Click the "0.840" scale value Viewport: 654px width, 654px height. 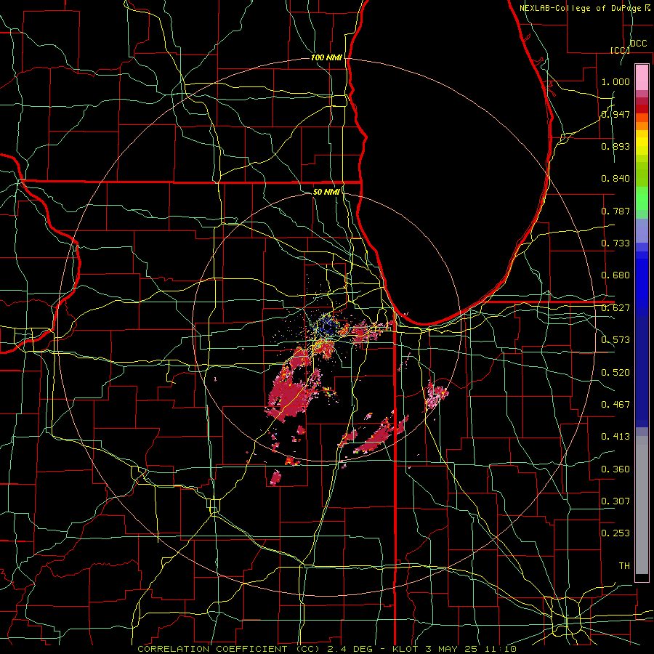click(615, 179)
